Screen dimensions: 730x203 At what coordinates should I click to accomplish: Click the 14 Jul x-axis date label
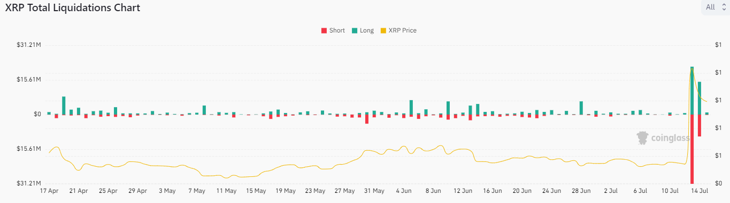[x=699, y=190]
